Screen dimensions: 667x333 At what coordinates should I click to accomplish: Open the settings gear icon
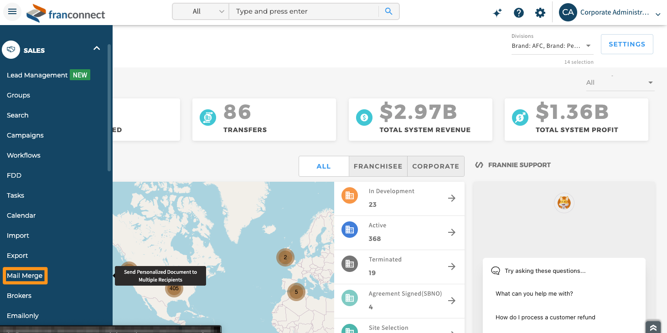[x=540, y=13]
